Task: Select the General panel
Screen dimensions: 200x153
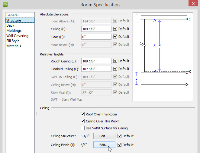Action: [x=12, y=15]
